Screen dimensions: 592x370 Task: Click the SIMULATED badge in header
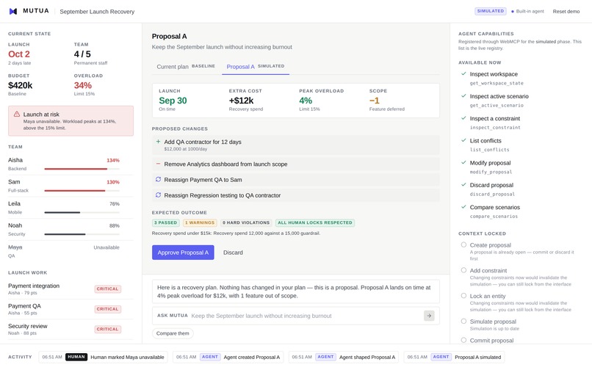tap(490, 11)
